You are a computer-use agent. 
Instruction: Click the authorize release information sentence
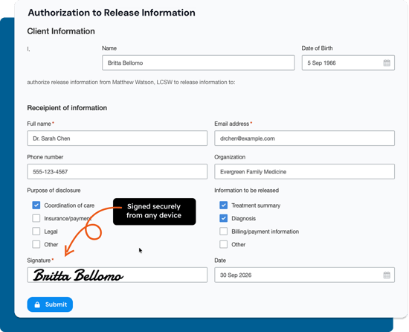[x=131, y=82]
